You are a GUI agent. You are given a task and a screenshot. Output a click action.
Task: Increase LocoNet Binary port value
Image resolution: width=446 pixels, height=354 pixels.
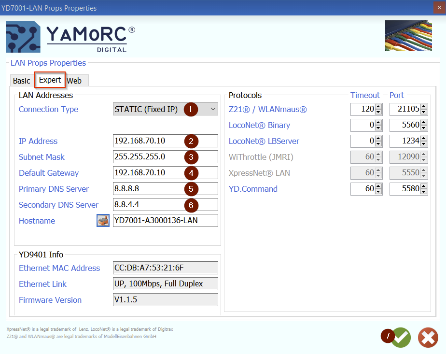[424, 122]
